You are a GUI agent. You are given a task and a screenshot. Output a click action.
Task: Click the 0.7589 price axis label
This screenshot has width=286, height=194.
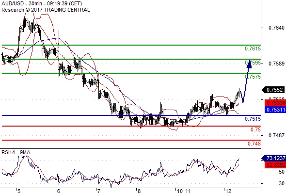[276, 64]
